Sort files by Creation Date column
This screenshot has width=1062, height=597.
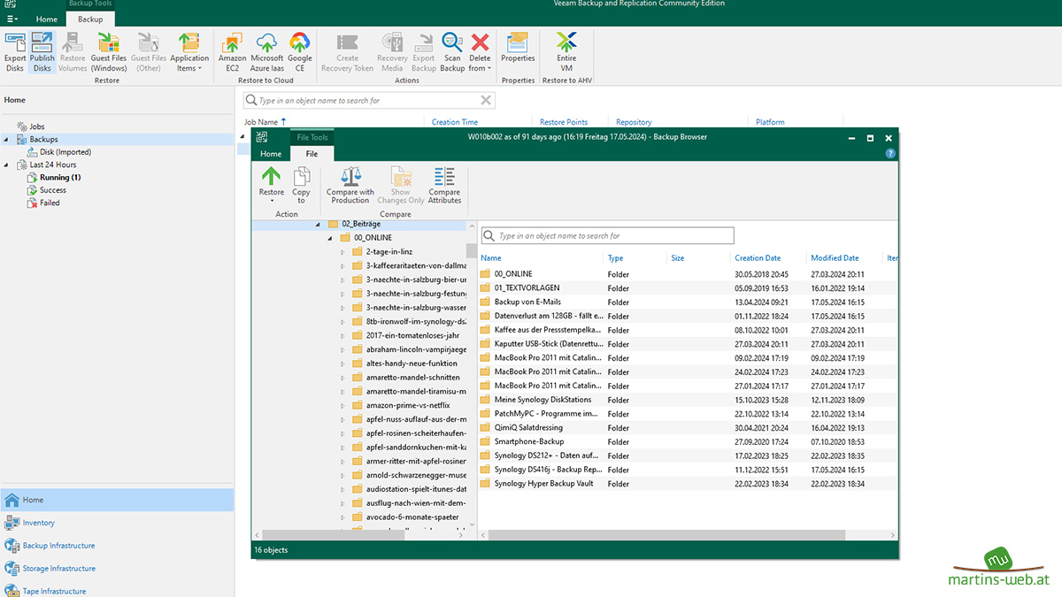pyautogui.click(x=758, y=258)
